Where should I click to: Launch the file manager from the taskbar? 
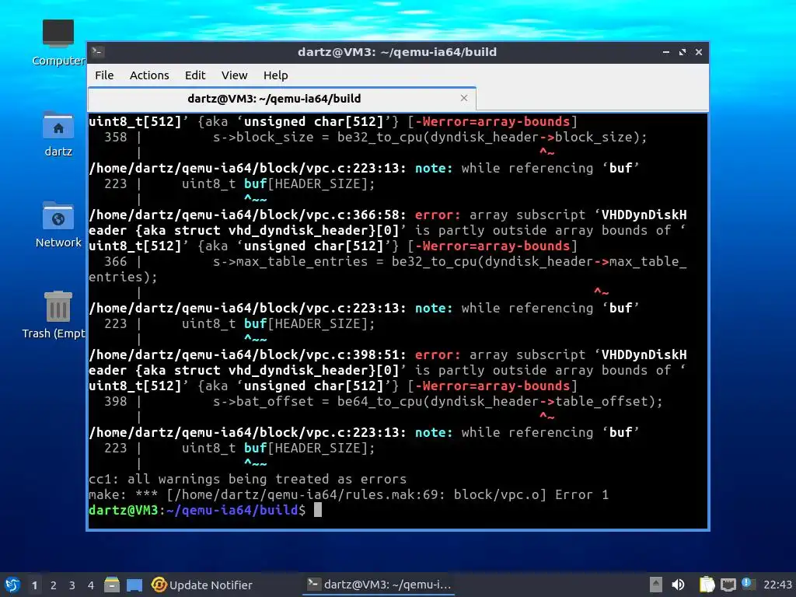pos(112,585)
